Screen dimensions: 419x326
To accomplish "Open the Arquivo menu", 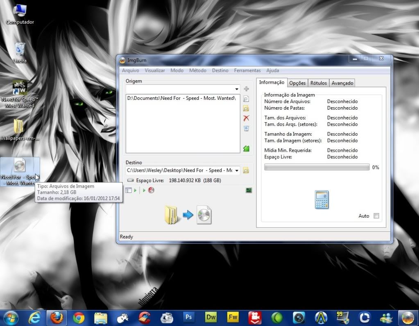I will click(130, 70).
